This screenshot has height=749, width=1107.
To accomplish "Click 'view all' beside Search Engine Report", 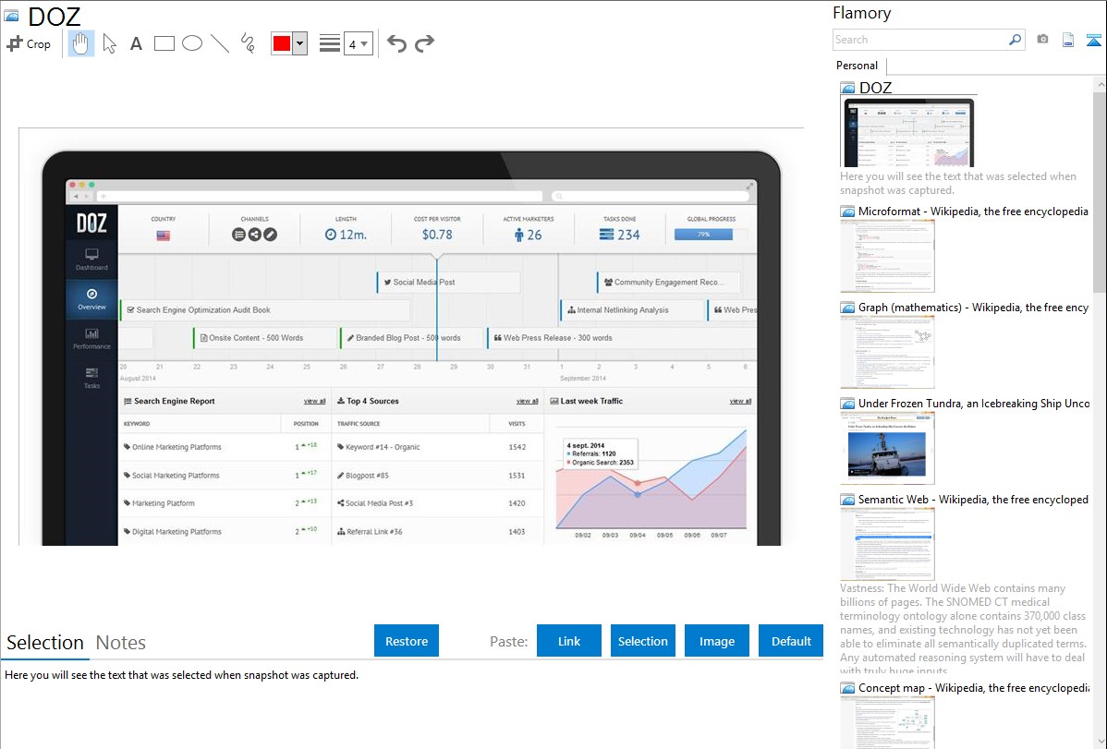I will (x=315, y=401).
